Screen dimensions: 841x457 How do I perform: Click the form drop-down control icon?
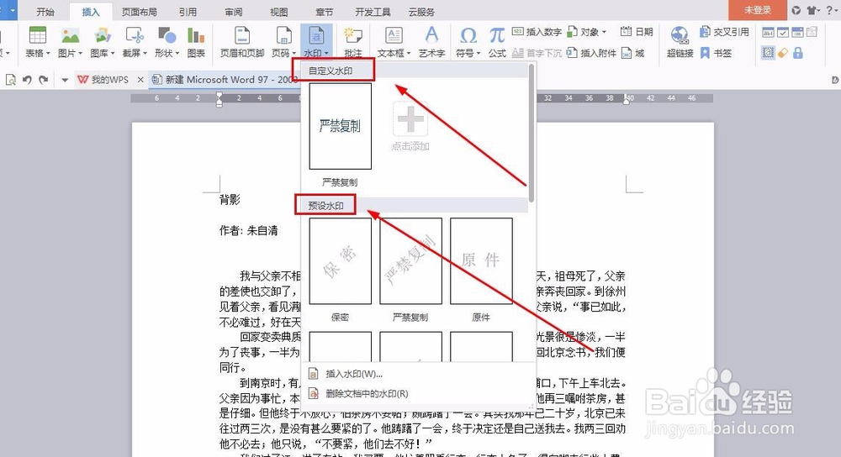797,32
